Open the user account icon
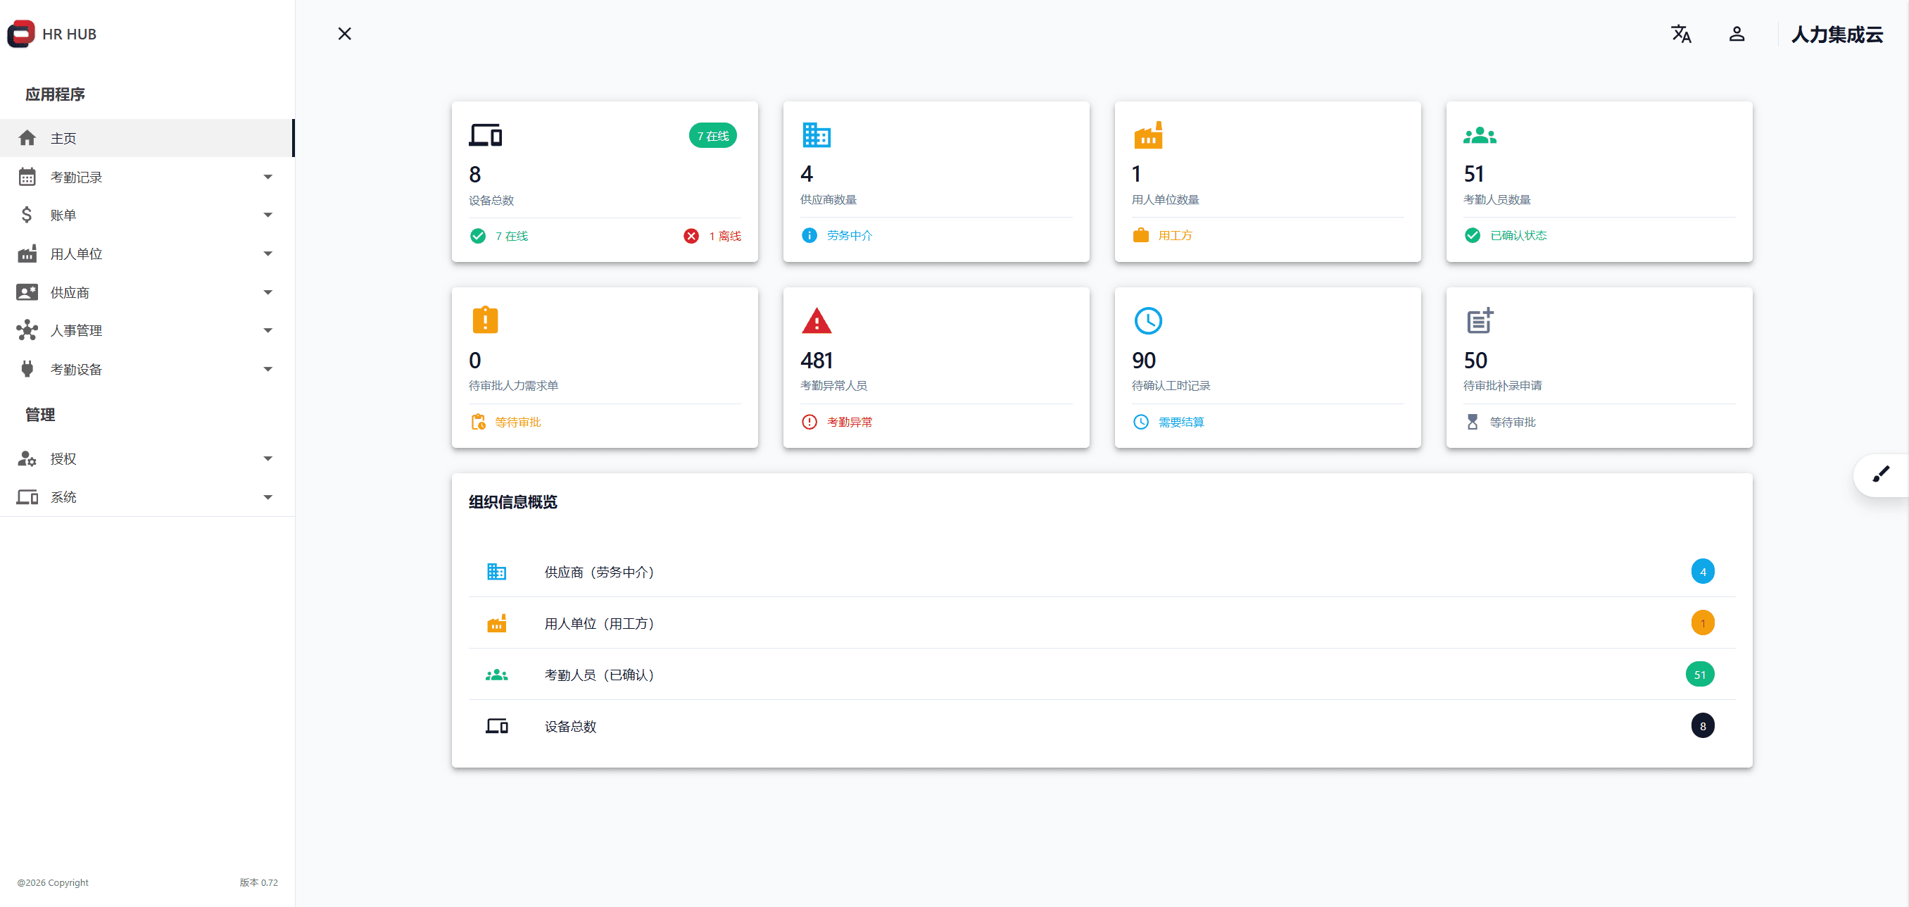The width and height of the screenshot is (1909, 907). pyautogui.click(x=1737, y=34)
